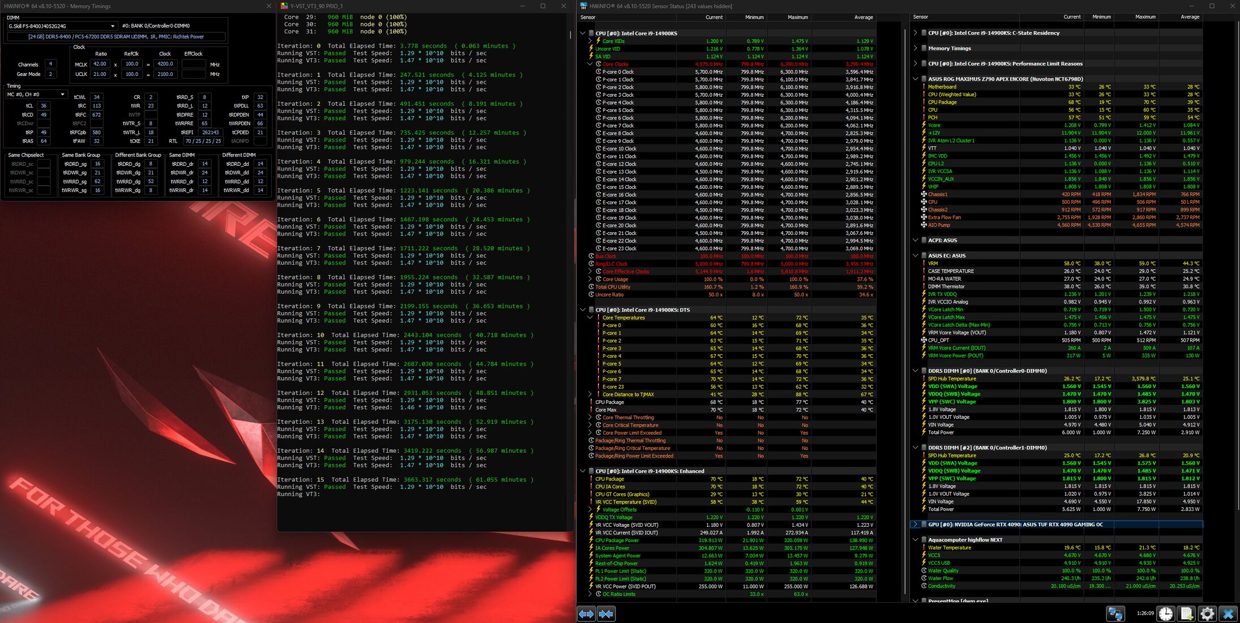Open the G.Skill DIMM selection dropdown
This screenshot has width=1240, height=623.
tap(62, 26)
